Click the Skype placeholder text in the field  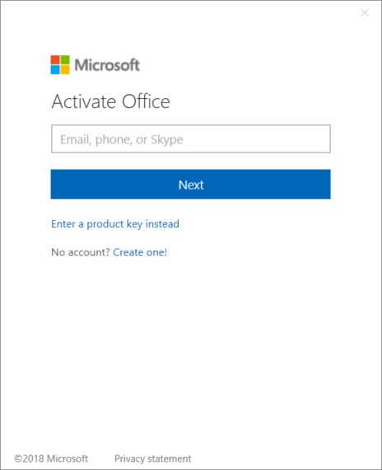167,139
